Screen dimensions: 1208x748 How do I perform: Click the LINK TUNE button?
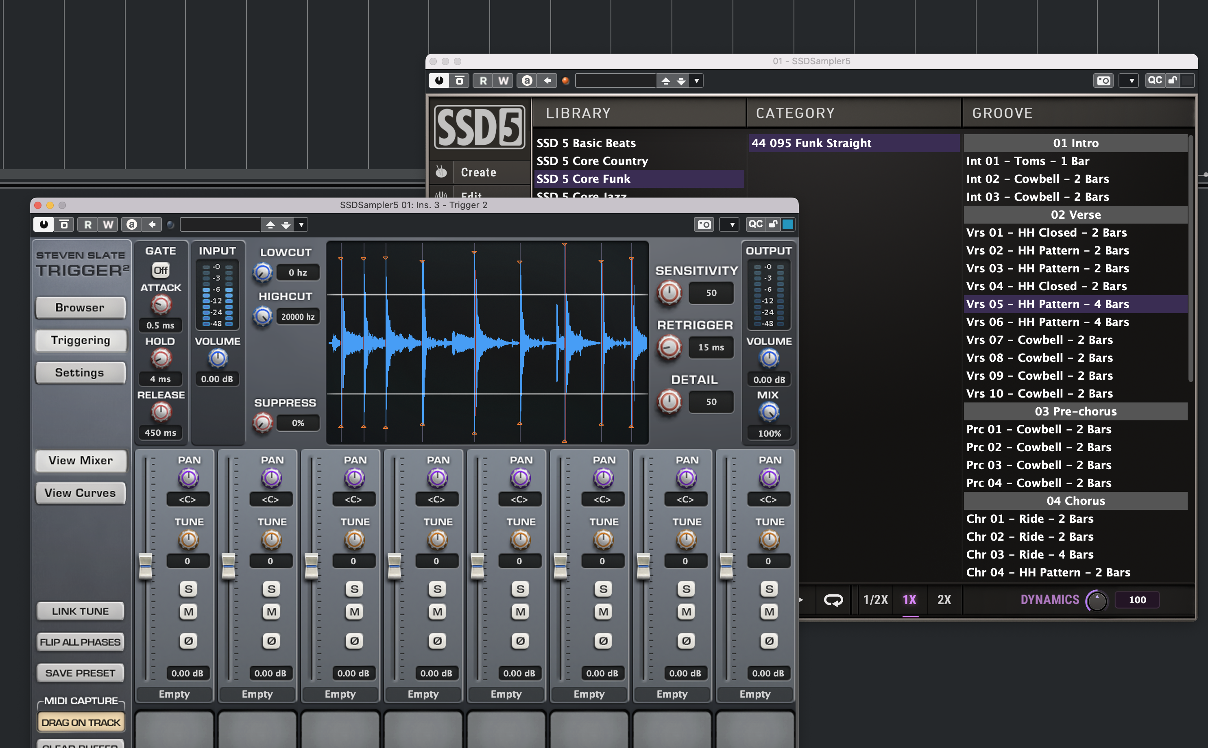tap(80, 611)
